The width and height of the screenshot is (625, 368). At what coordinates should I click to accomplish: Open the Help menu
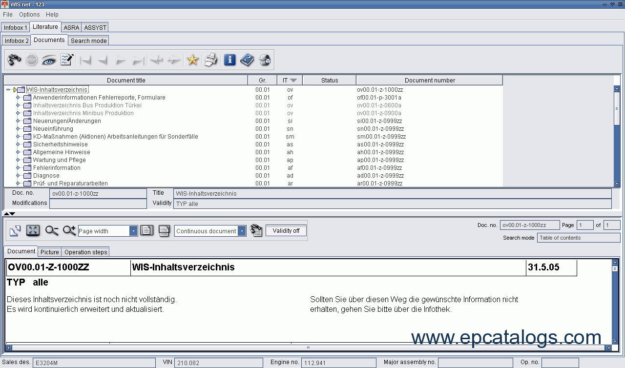52,15
